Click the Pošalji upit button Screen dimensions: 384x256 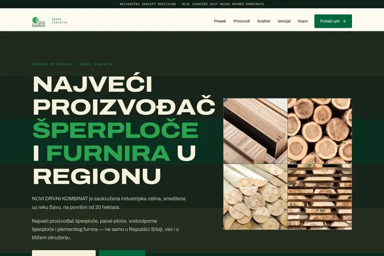coord(333,21)
